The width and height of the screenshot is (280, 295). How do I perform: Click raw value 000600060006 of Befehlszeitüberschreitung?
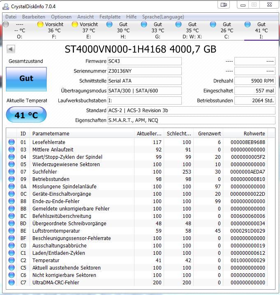click(x=248, y=216)
